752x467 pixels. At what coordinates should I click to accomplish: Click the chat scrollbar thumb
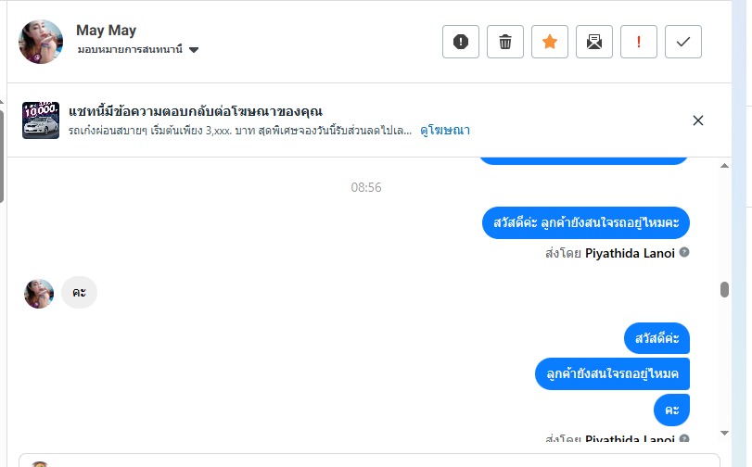(x=724, y=290)
